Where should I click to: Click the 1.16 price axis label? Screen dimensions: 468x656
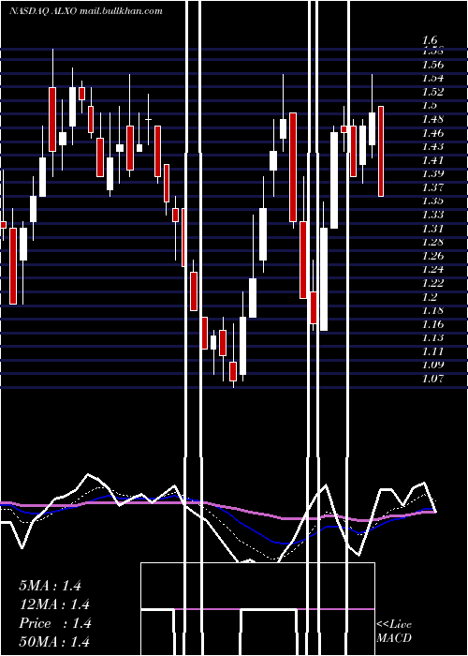(x=432, y=324)
